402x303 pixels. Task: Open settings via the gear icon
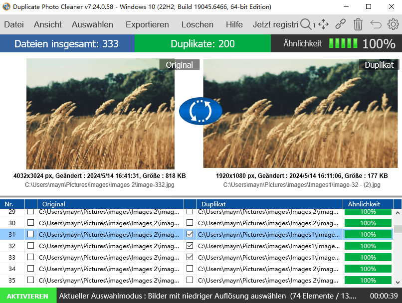393,24
